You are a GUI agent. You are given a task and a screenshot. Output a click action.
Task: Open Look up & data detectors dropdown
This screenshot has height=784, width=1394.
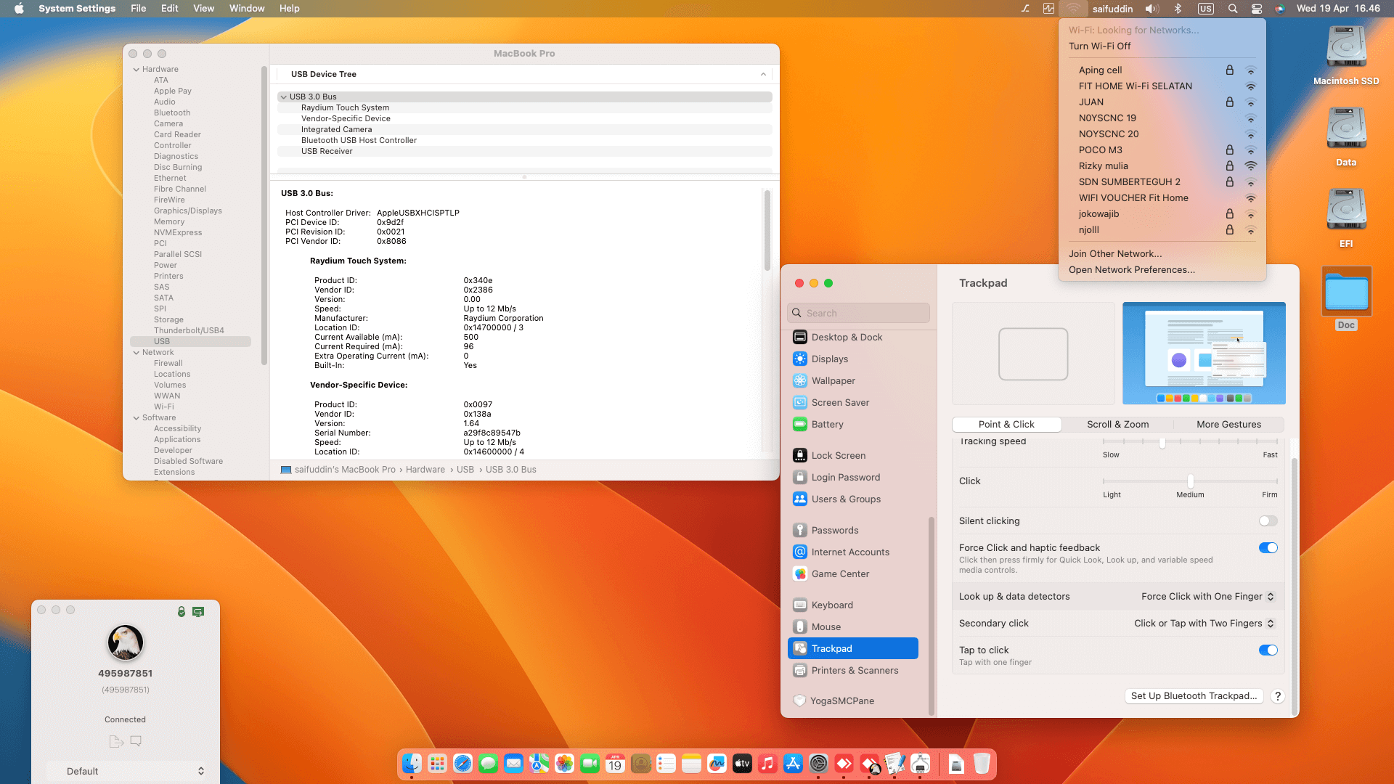[1207, 597]
